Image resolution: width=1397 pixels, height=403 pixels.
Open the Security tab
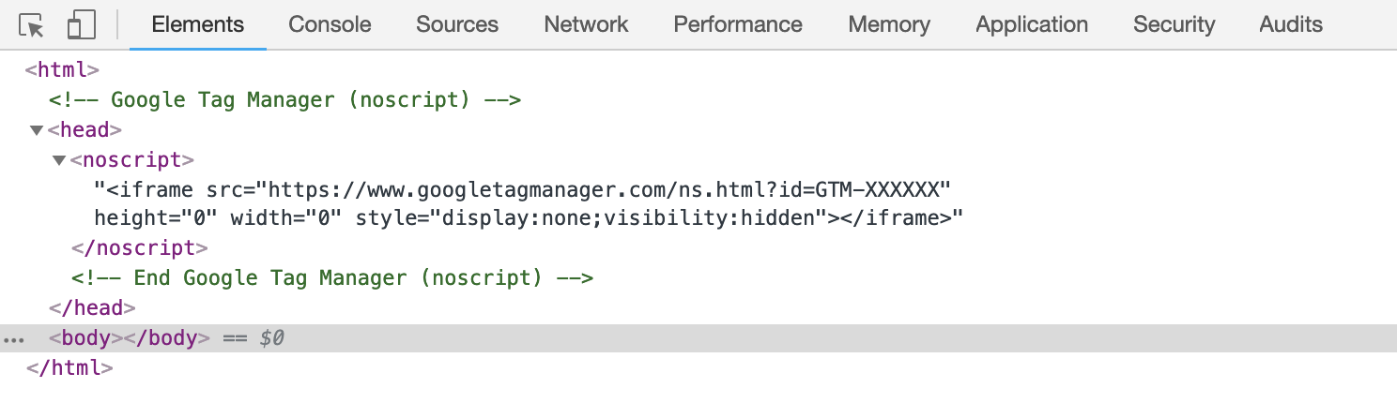tap(1174, 25)
